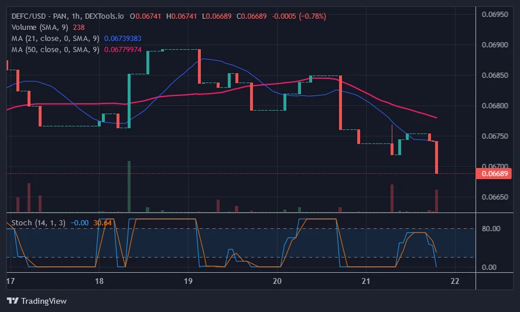Click the last red candle on the chart
The height and width of the screenshot is (312, 520).
tap(437, 157)
